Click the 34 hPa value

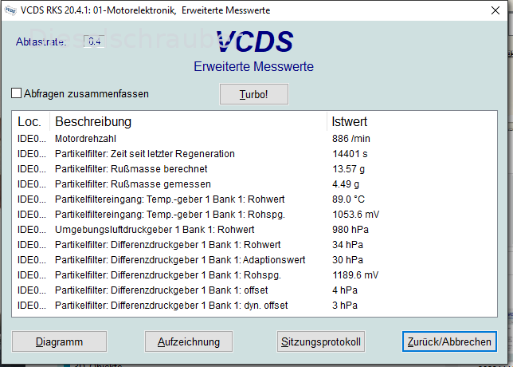pos(347,245)
